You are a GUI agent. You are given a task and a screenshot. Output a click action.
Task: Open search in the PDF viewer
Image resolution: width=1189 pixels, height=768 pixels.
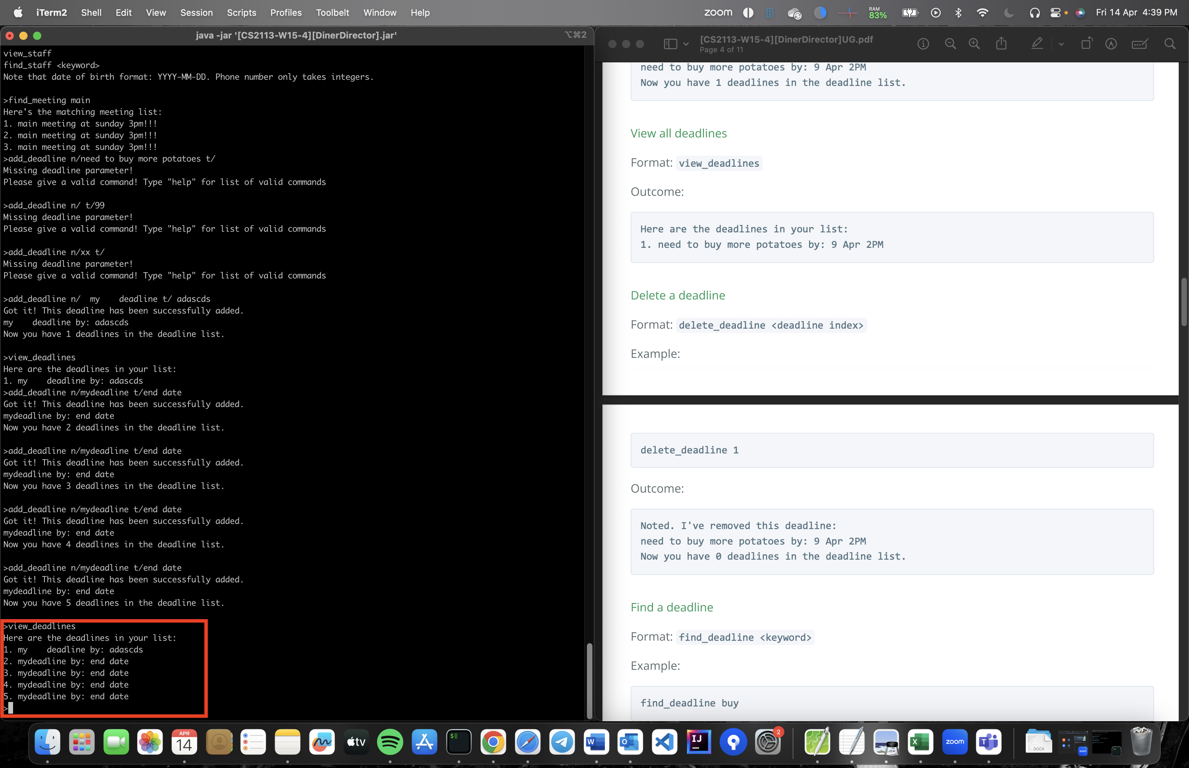tap(1169, 44)
